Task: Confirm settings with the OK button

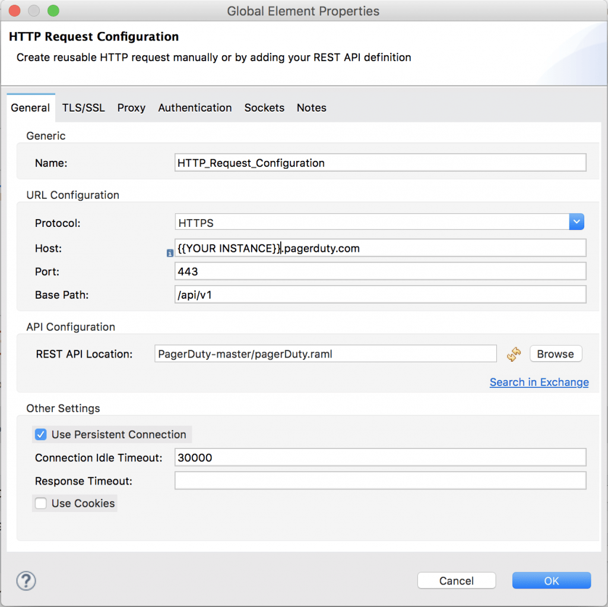Action: [551, 580]
